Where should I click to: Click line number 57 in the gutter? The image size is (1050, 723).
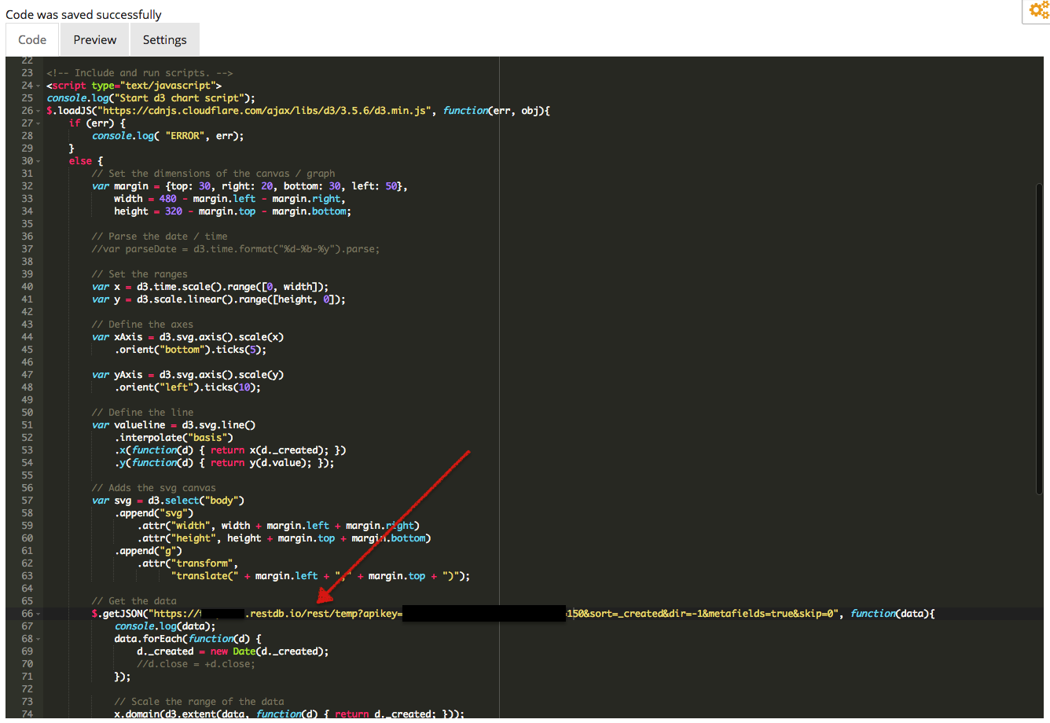click(27, 501)
